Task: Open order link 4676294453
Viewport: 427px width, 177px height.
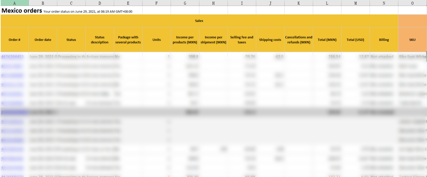Action: point(12,57)
